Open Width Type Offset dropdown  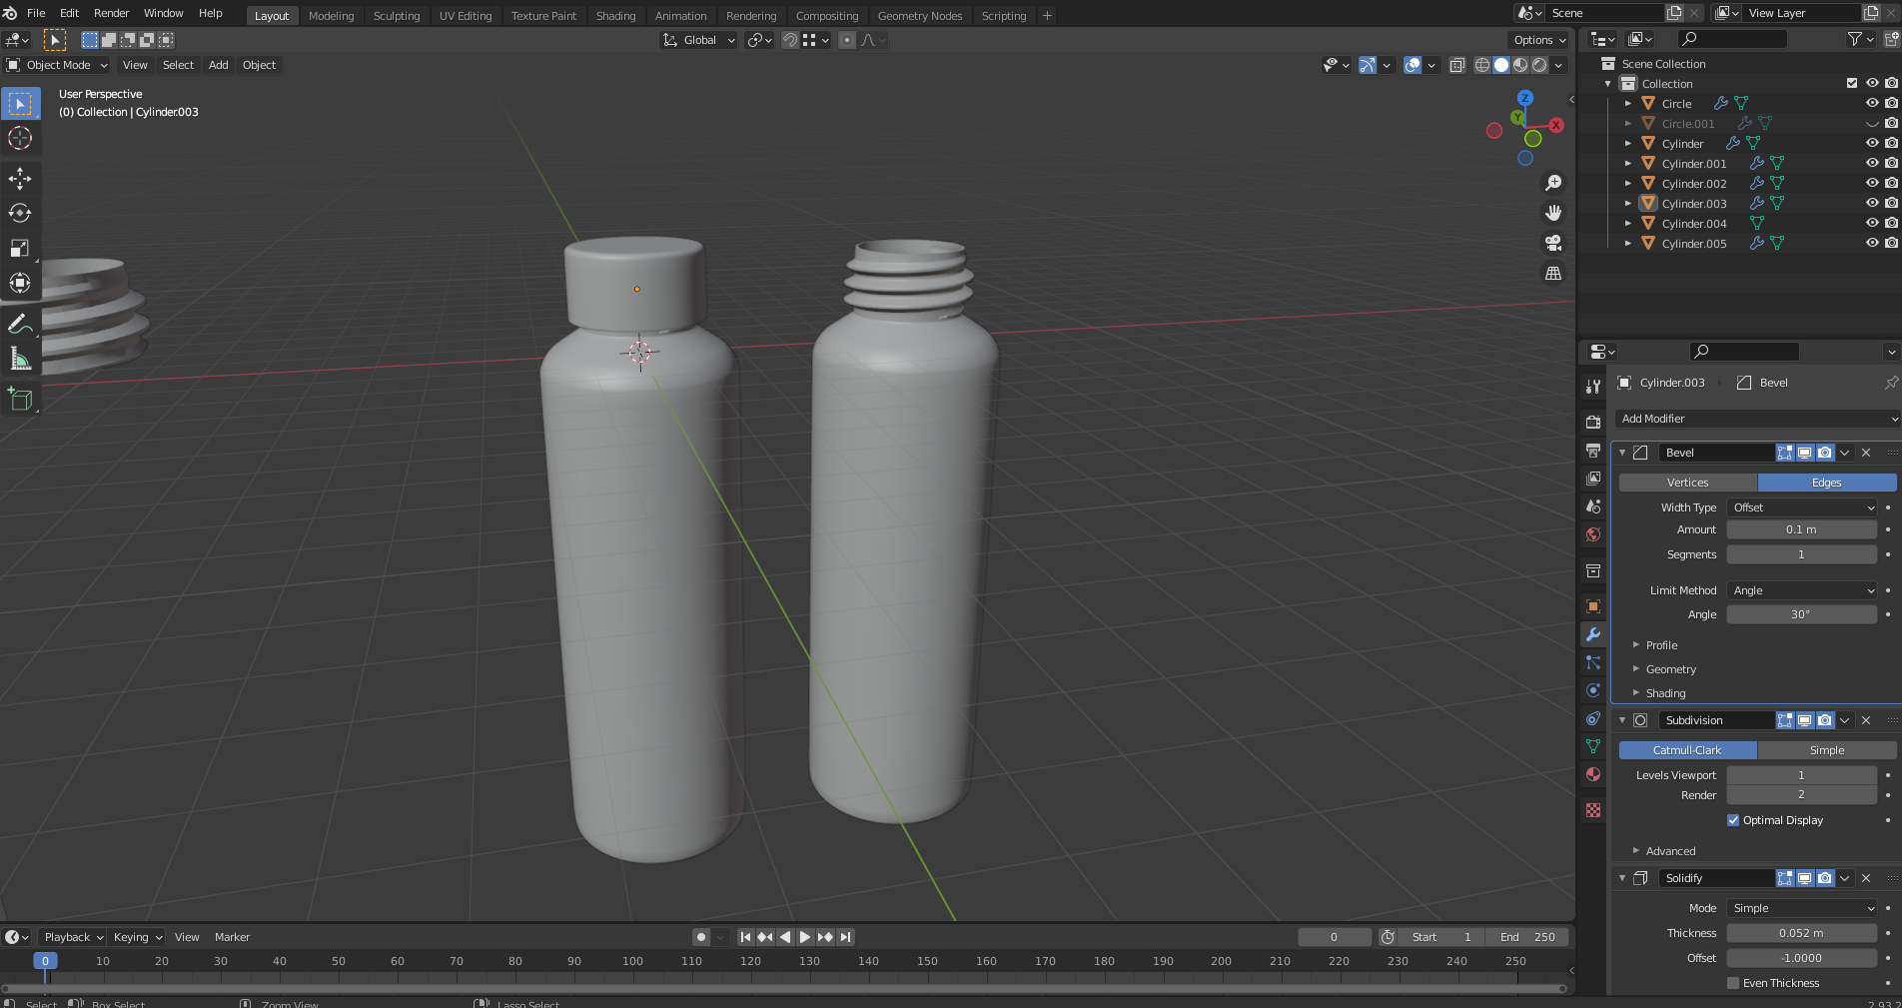tap(1803, 507)
